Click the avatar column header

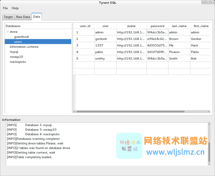click(131, 26)
